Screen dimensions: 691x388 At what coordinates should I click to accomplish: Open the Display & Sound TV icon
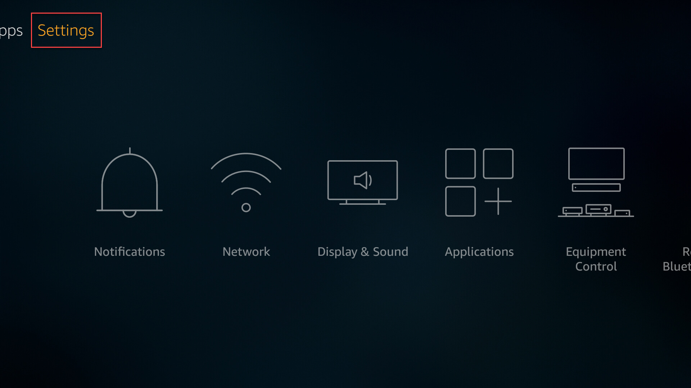coord(363,183)
